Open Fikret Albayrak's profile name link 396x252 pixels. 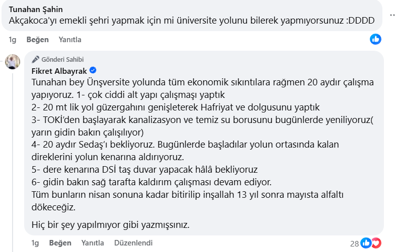click(x=59, y=70)
